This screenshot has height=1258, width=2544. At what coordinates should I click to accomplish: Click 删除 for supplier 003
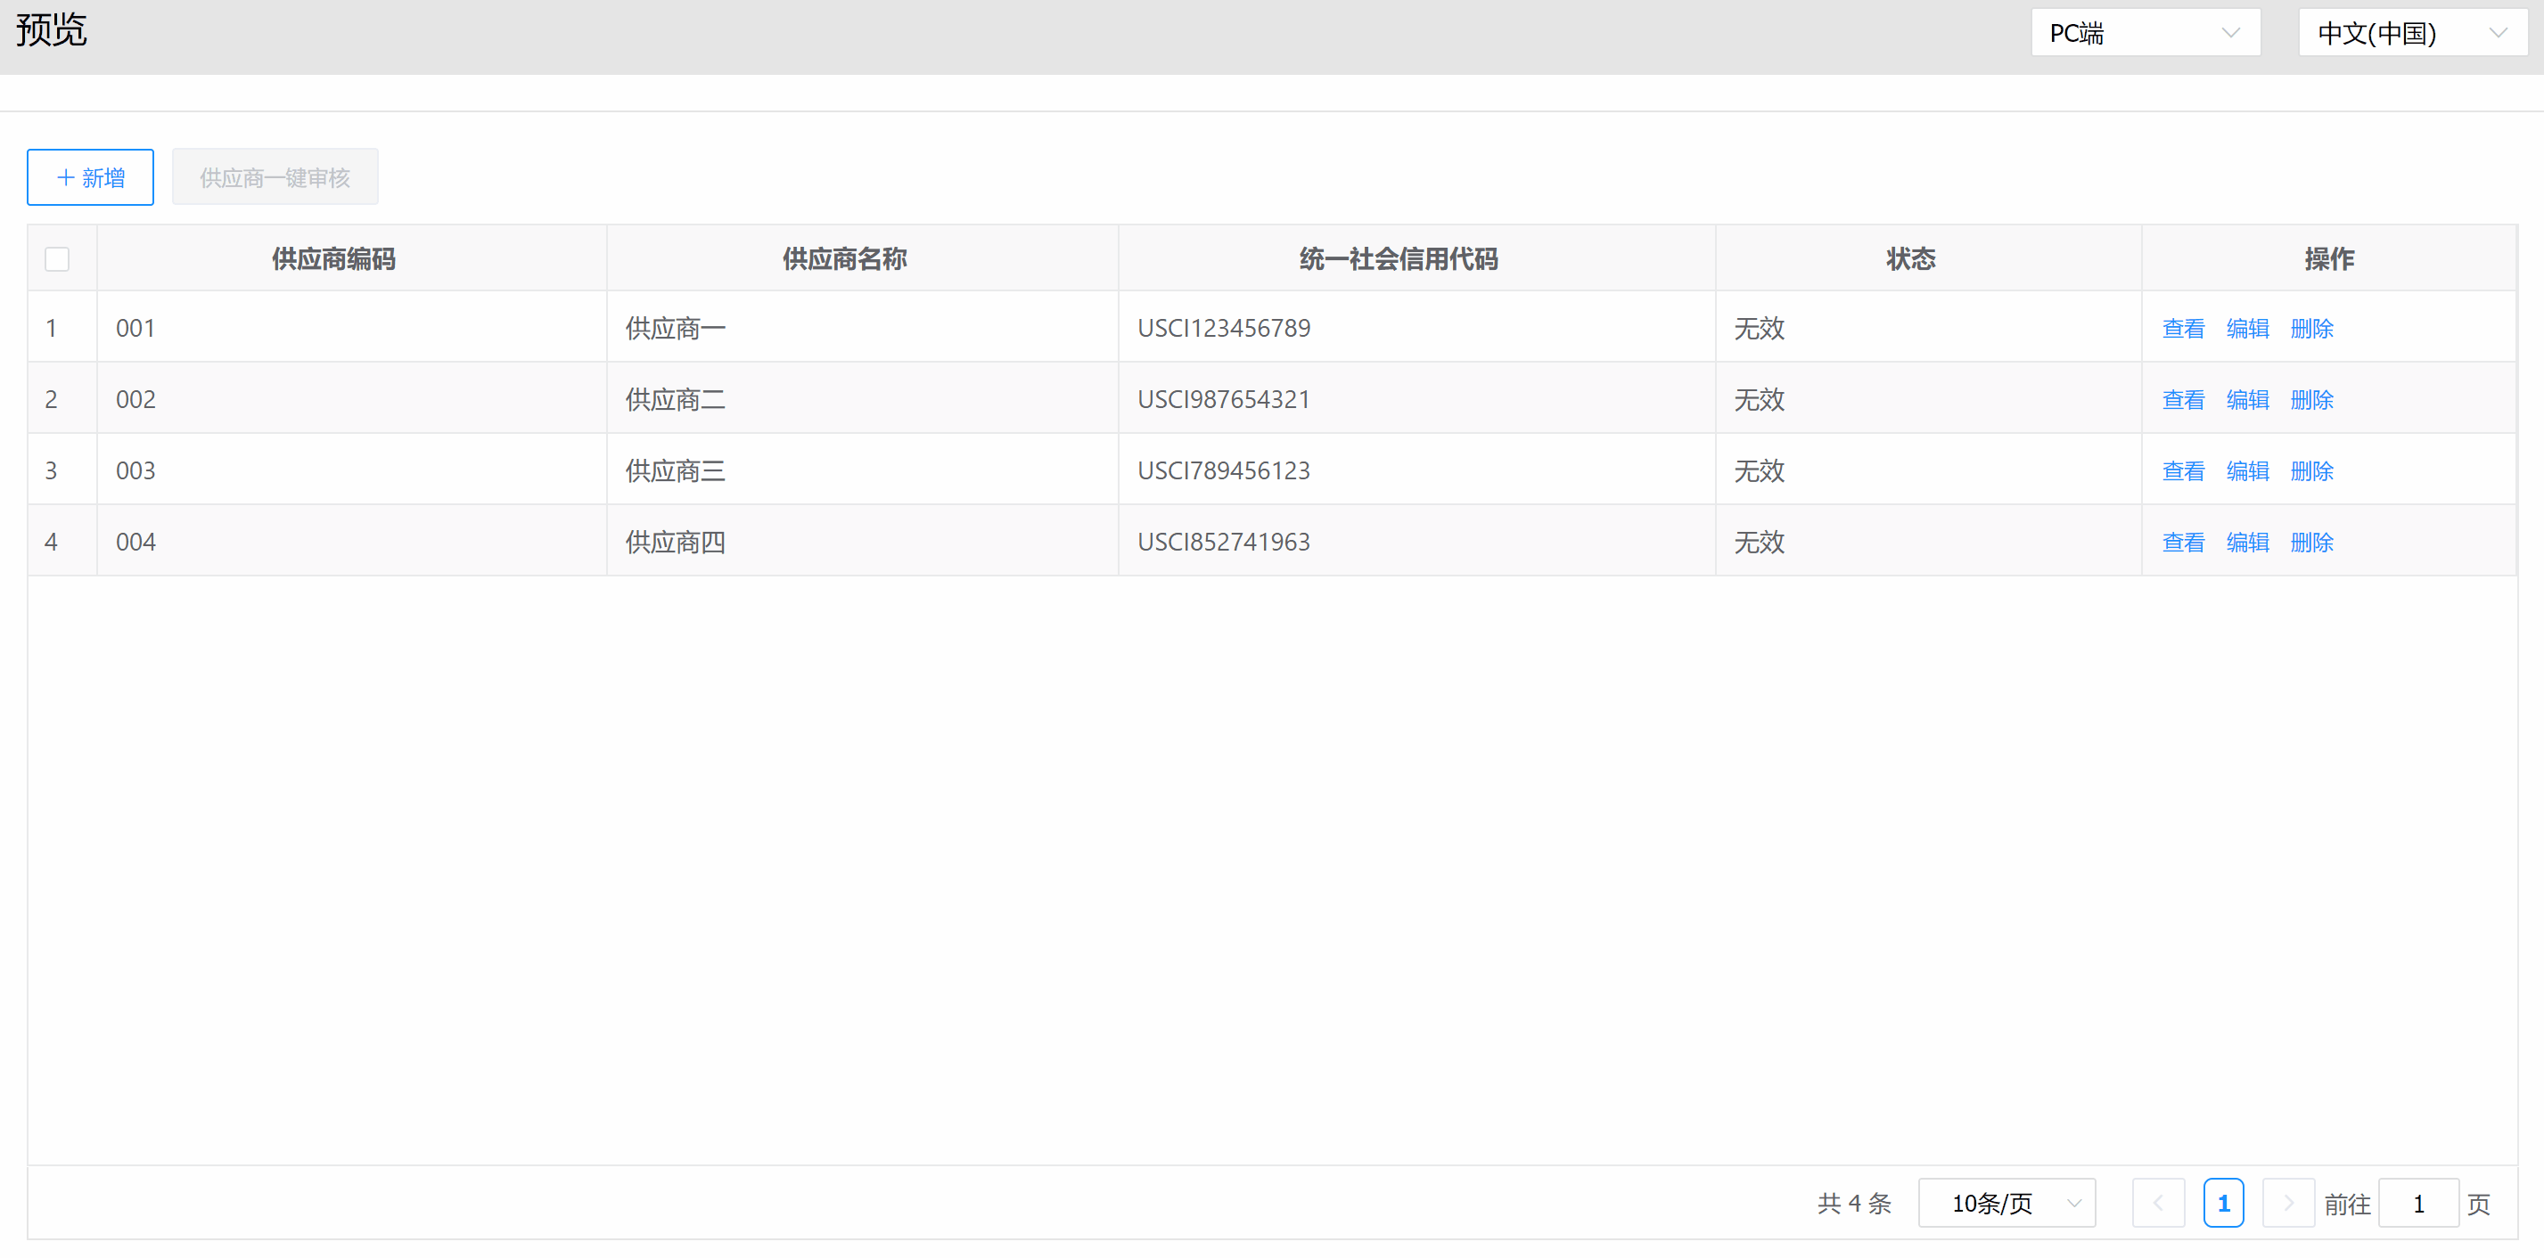(2311, 471)
